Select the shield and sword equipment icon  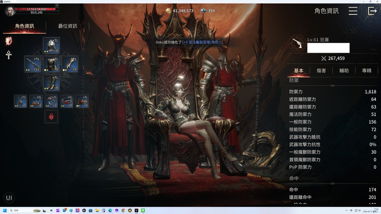tap(8, 40)
